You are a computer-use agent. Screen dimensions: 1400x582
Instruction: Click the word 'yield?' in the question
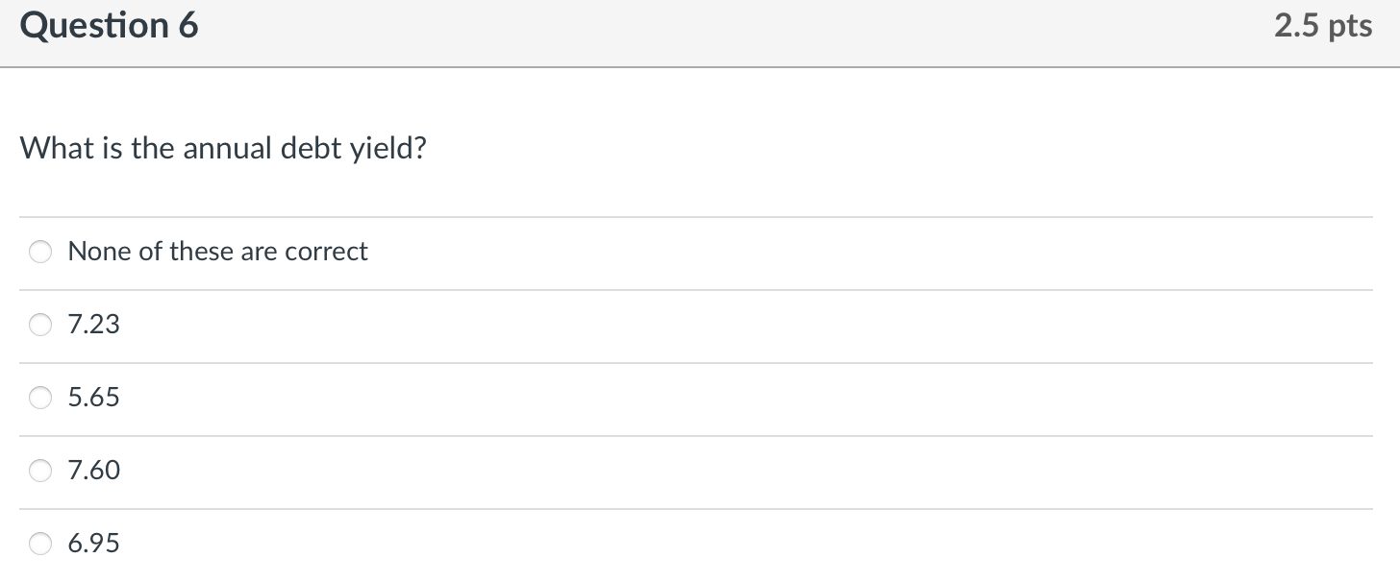click(x=387, y=149)
